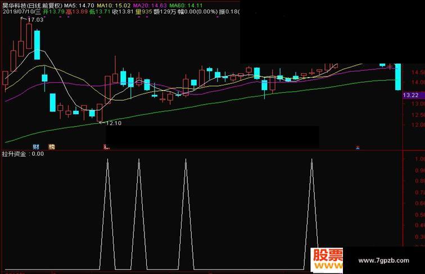
Task: Select the stock title 昊华科技(日线,前复权)
Action: (32, 5)
